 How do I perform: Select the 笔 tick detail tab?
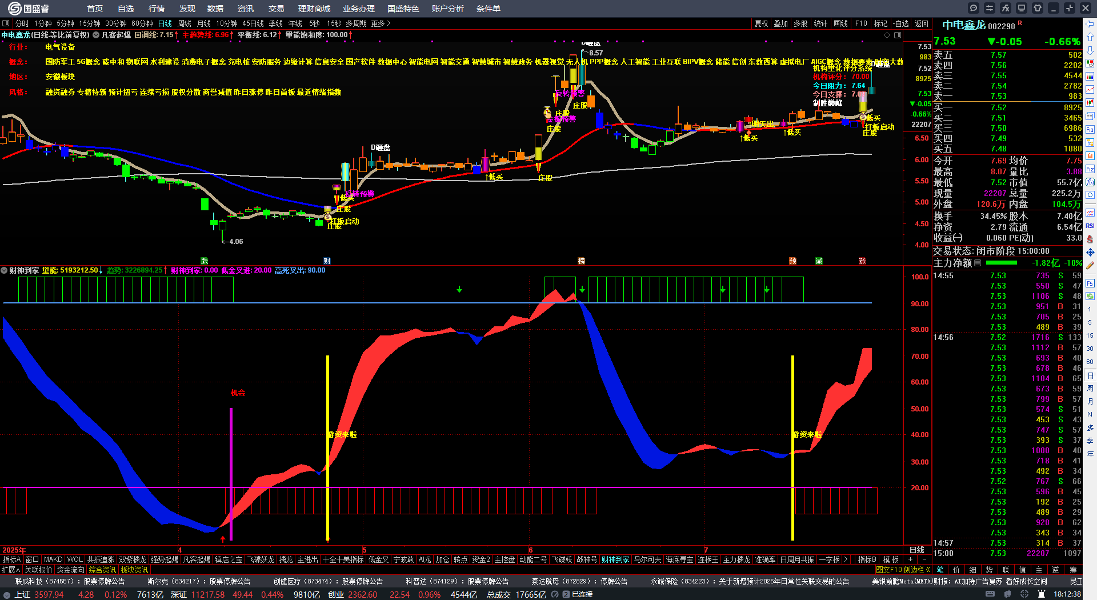click(940, 570)
